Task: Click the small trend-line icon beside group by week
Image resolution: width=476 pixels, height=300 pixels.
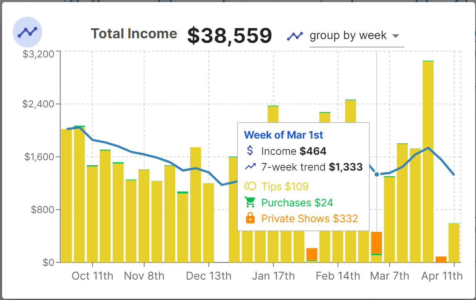Action: [295, 36]
